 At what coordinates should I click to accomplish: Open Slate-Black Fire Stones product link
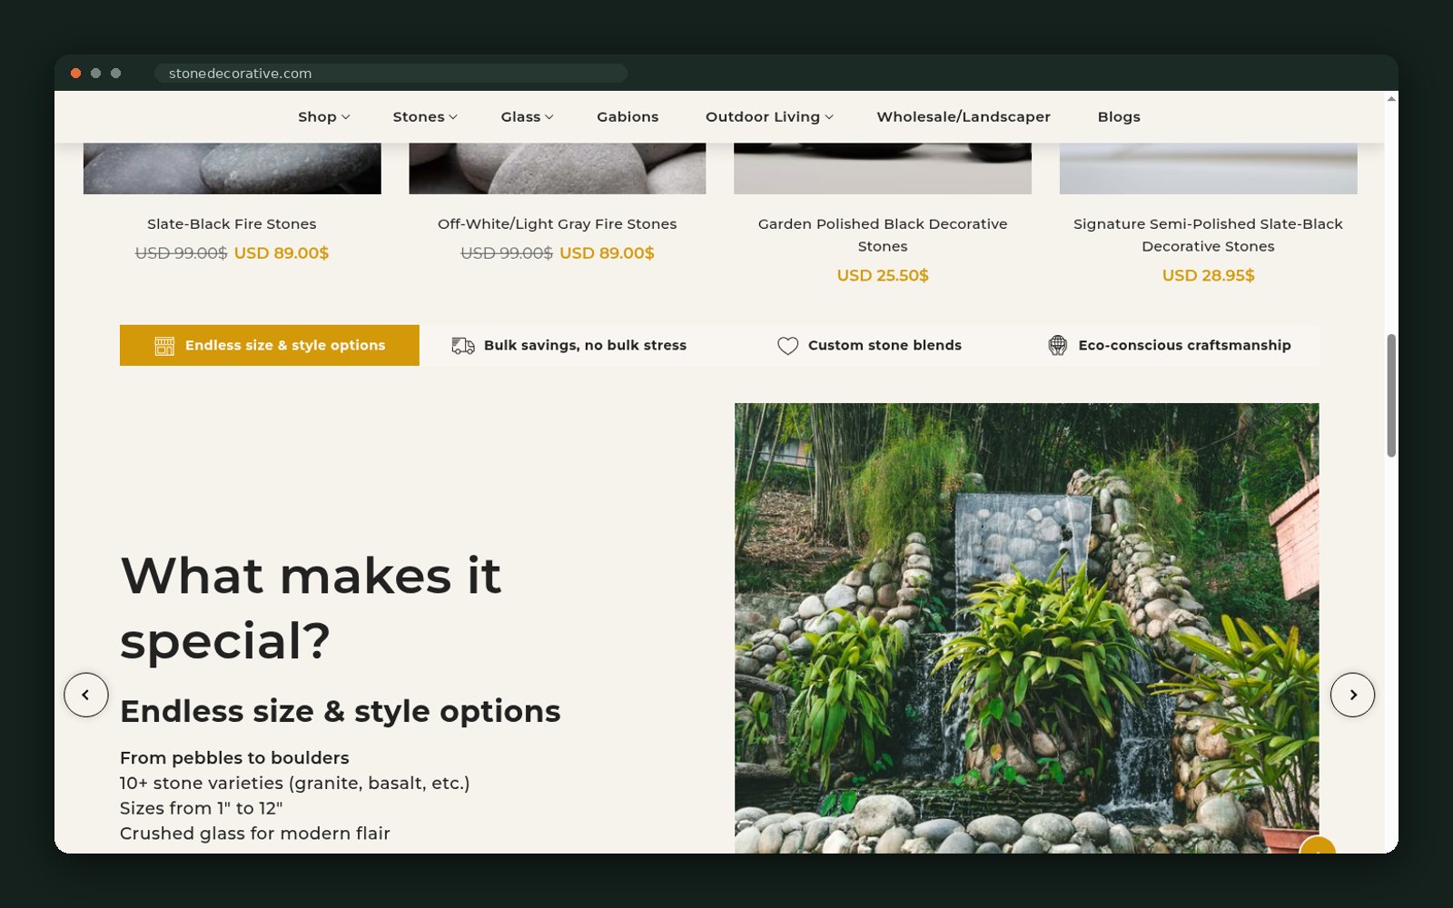point(232,224)
